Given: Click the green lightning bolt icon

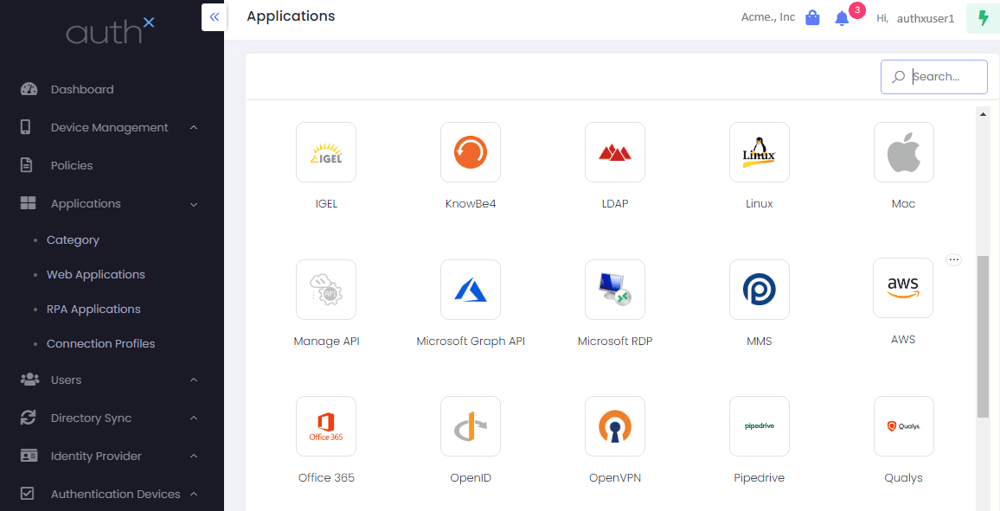Looking at the screenshot, I should click(x=984, y=18).
